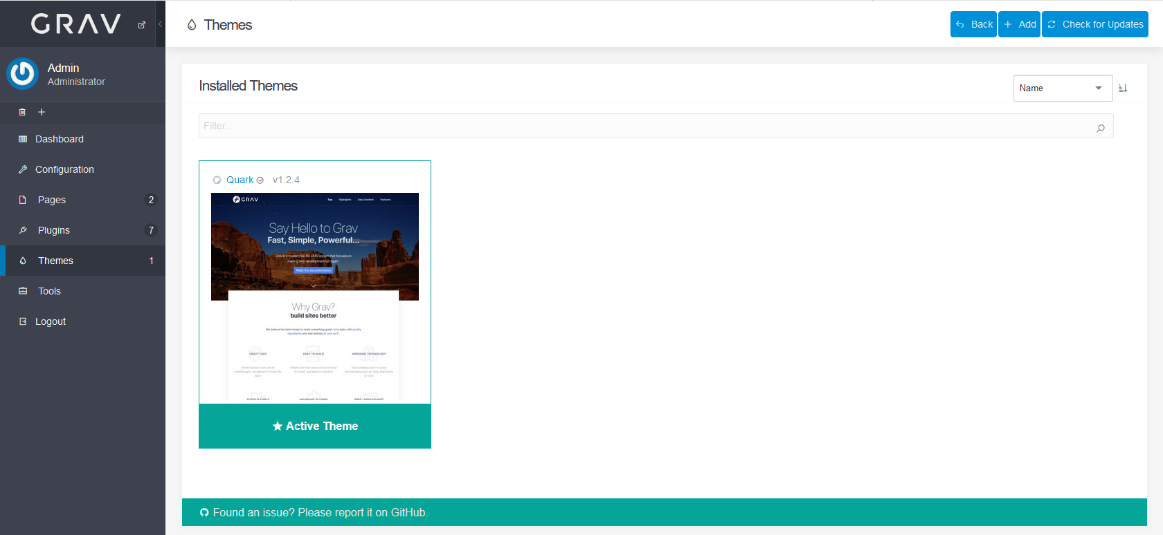Click the Admin avatar image
1163x535 pixels.
click(22, 74)
